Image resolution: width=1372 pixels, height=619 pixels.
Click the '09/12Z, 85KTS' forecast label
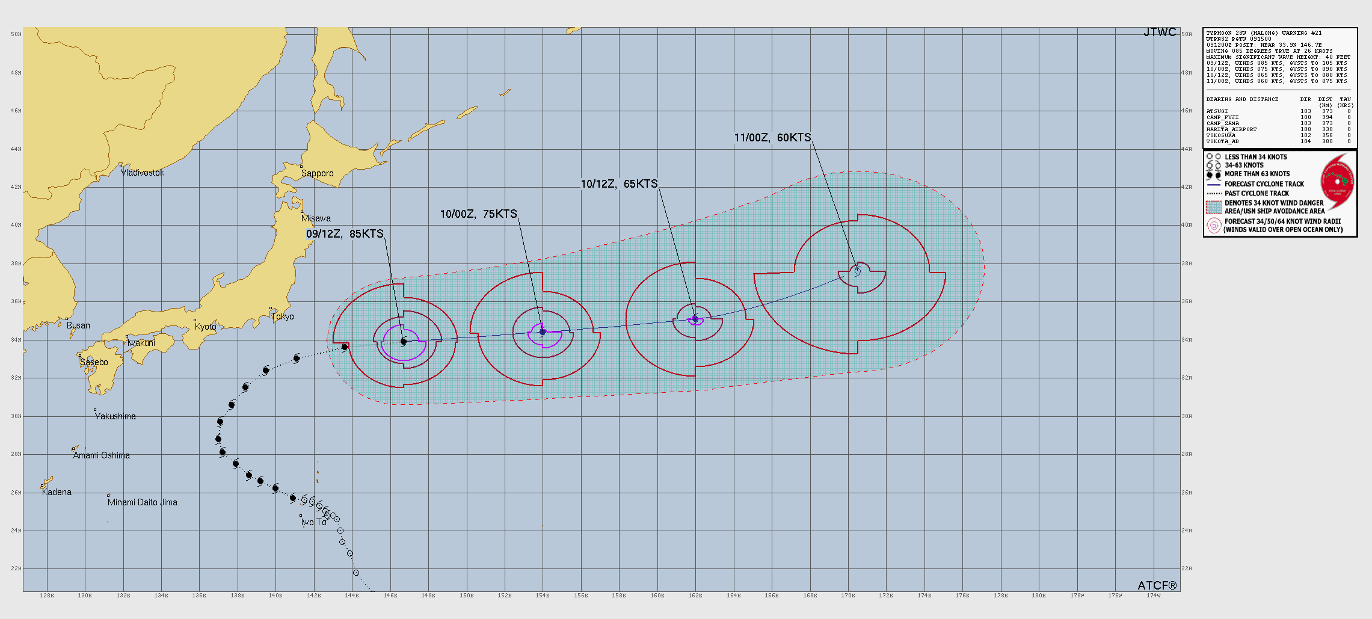345,234
